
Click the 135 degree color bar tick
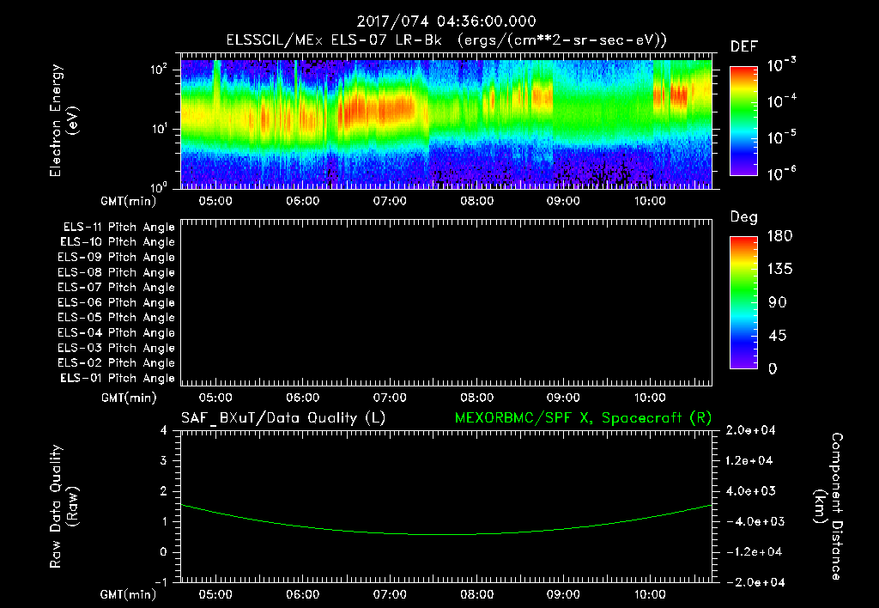point(779,270)
